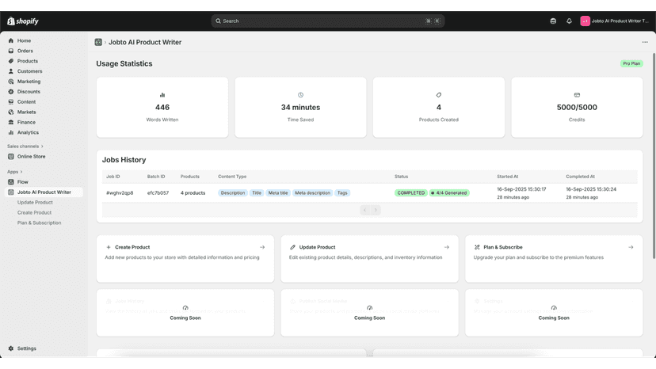Viewport: 656px width, 369px height.
Task: Open Create Product in the sidebar submenu
Action: coord(34,212)
